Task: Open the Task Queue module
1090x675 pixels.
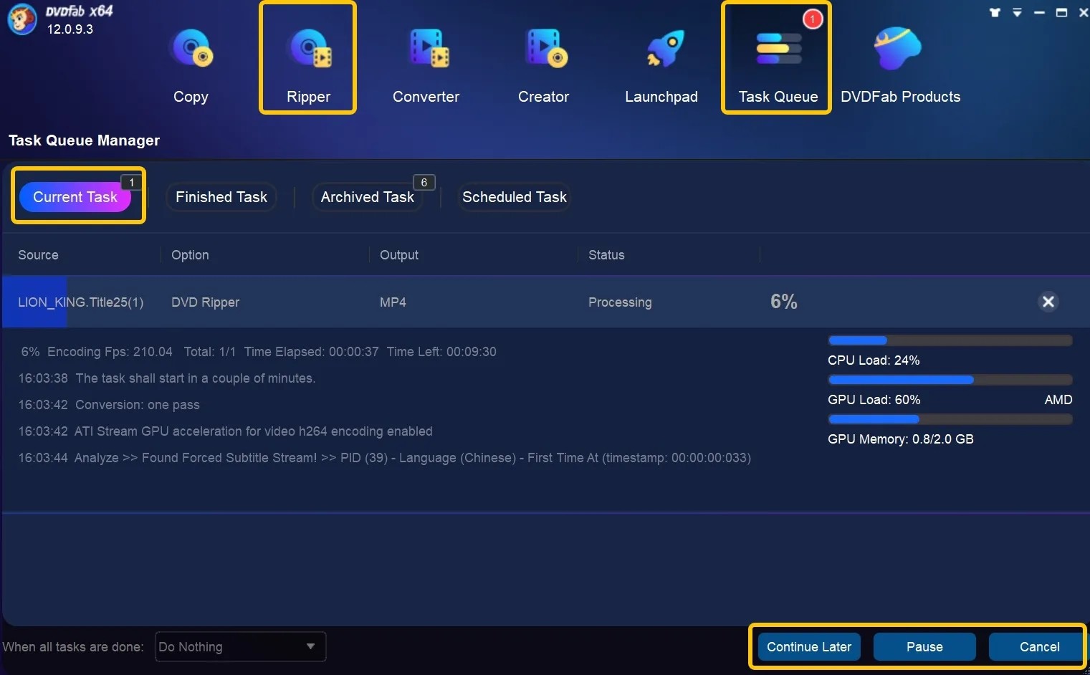Action: 778,66
